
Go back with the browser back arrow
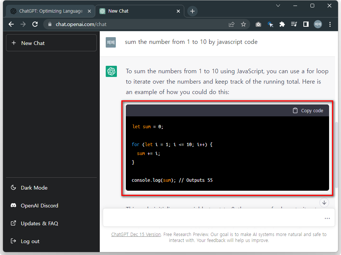11,24
